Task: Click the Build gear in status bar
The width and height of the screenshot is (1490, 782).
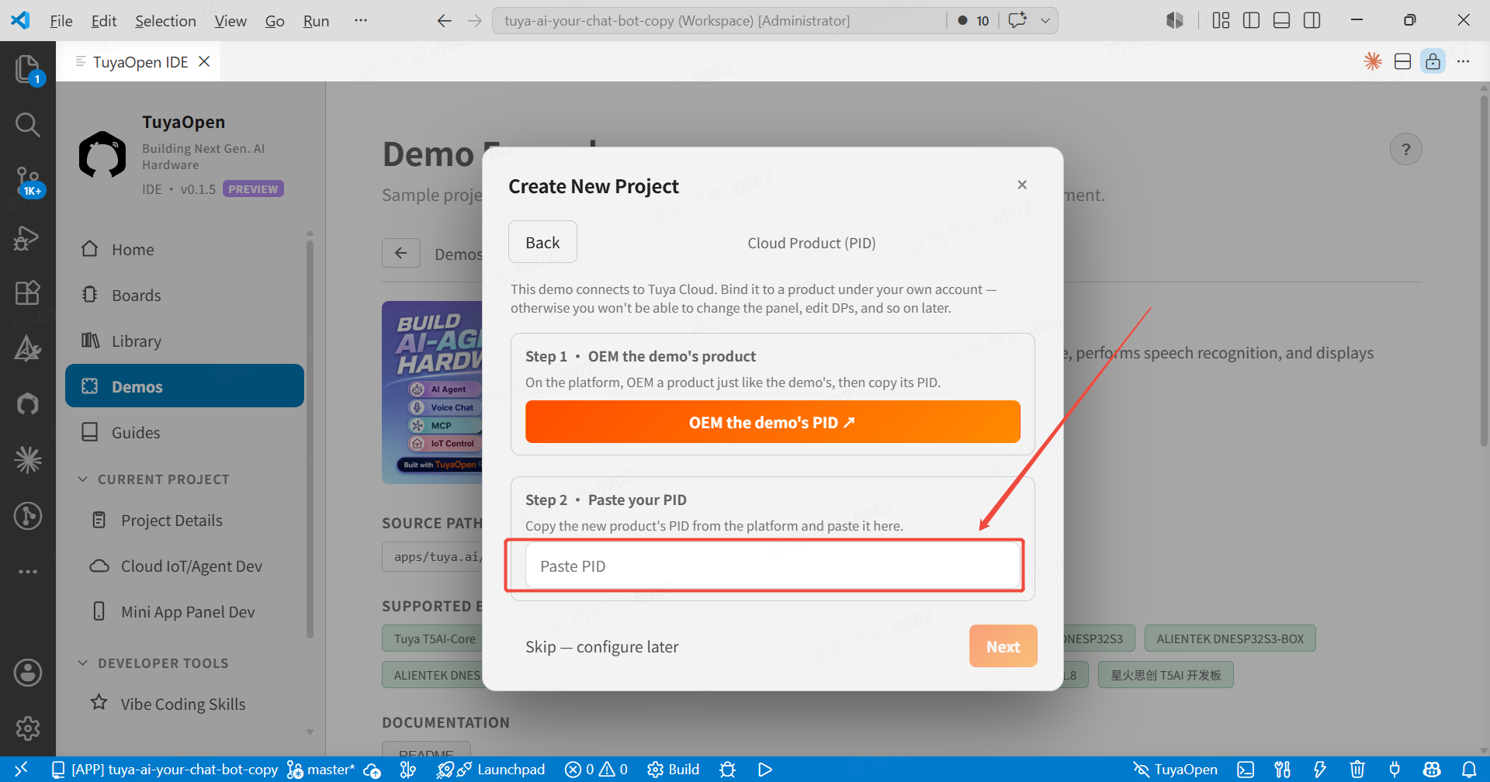Action: (674, 769)
